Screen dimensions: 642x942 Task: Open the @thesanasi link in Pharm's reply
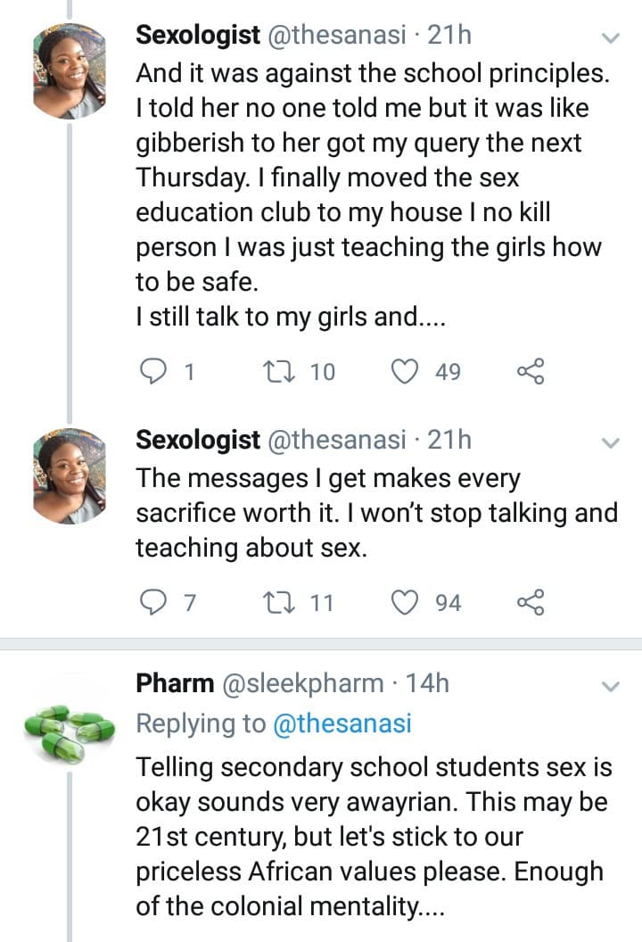[x=342, y=724]
